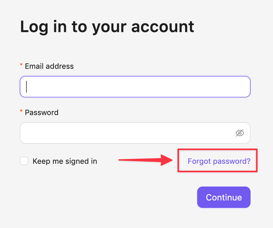This screenshot has height=228, width=273.
Task: Tick the Keep me signed in checkbox
Action: pos(24,161)
